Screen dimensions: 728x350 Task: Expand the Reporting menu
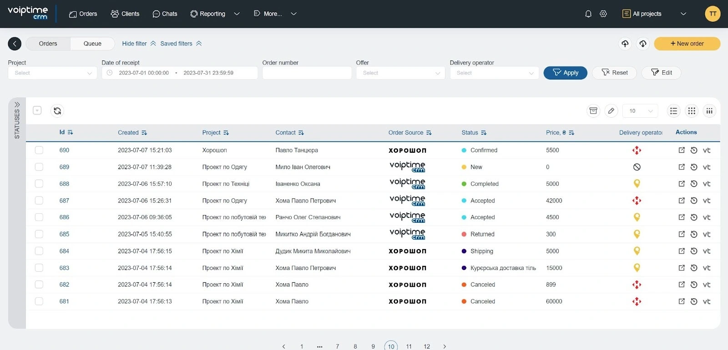215,14
